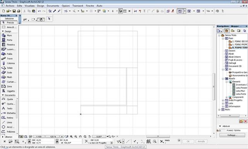Select the Mesh tool

pos(9,77)
